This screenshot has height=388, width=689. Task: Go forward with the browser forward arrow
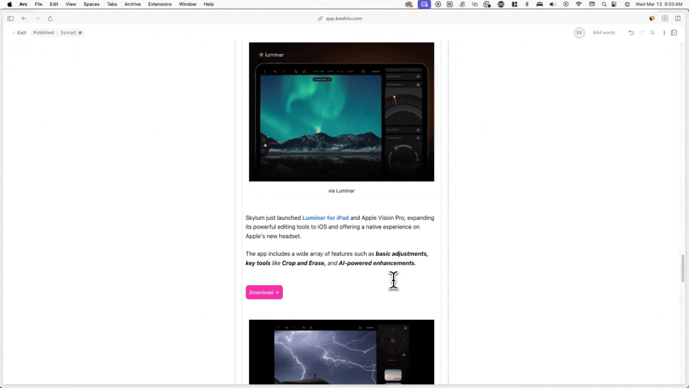tap(37, 18)
